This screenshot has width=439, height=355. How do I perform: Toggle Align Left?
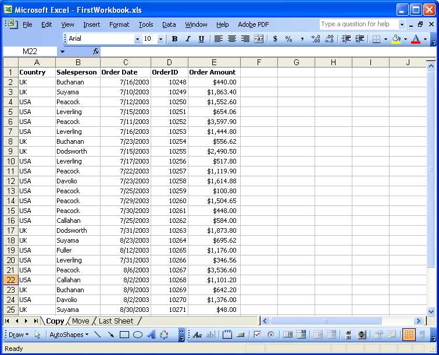click(219, 38)
